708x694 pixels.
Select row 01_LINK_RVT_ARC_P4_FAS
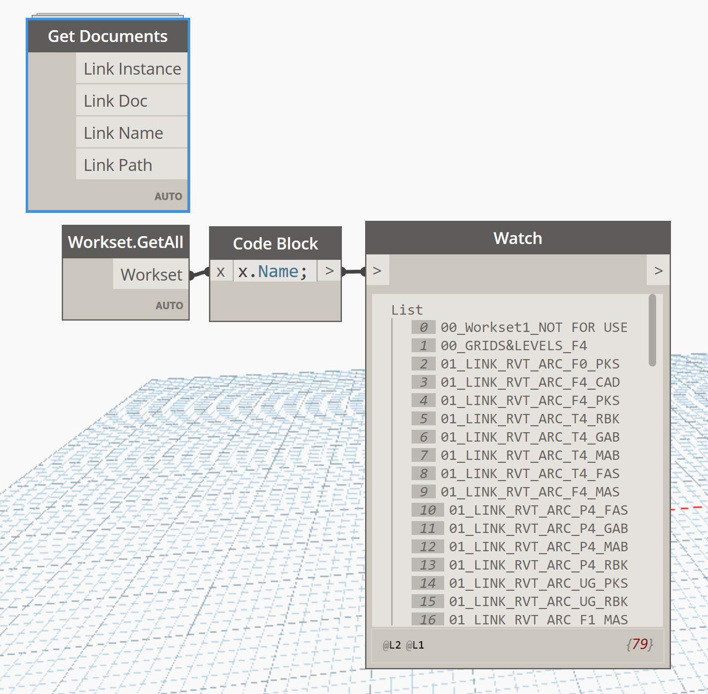pyautogui.click(x=520, y=510)
